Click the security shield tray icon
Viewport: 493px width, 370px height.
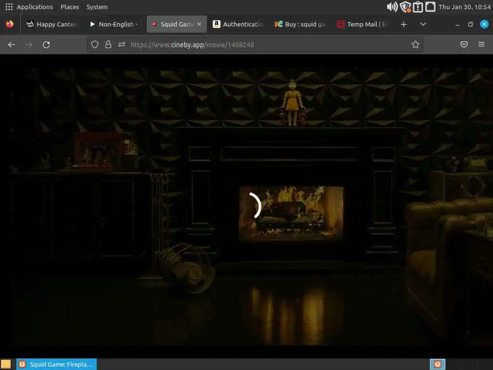[x=405, y=7]
